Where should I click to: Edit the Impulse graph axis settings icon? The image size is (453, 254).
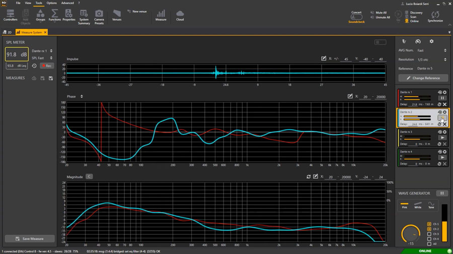(x=324, y=58)
